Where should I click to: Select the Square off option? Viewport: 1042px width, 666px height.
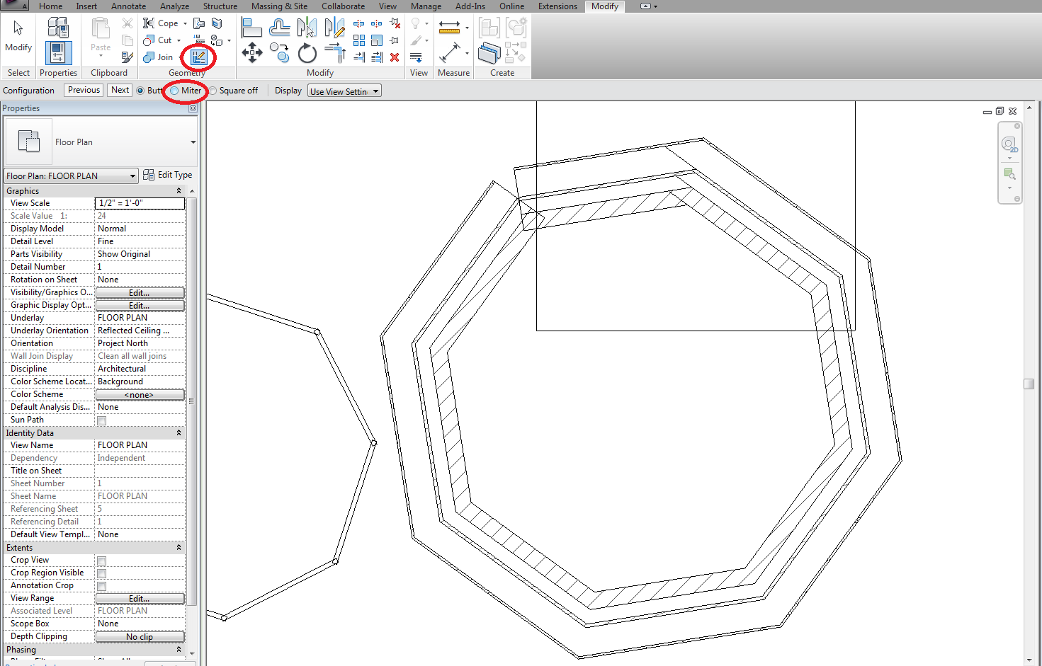(213, 91)
